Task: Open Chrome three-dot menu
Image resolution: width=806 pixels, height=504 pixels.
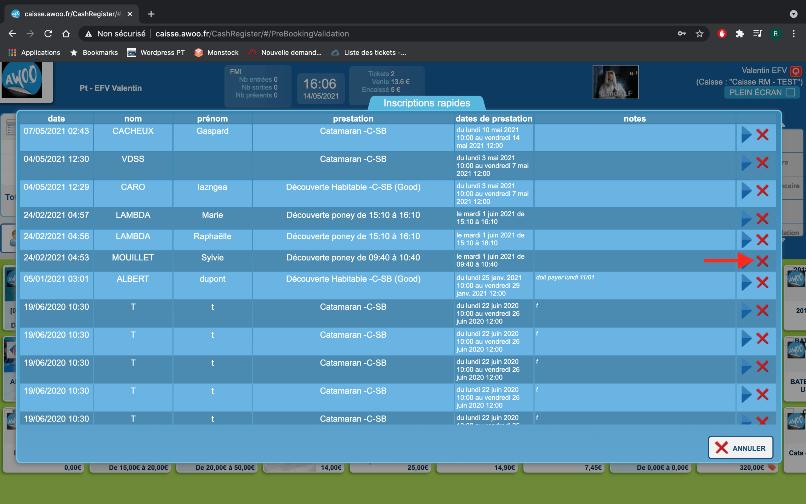Action: click(x=793, y=34)
